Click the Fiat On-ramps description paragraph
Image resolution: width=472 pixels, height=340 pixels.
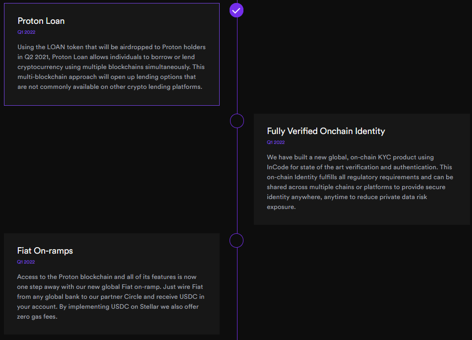(x=111, y=297)
